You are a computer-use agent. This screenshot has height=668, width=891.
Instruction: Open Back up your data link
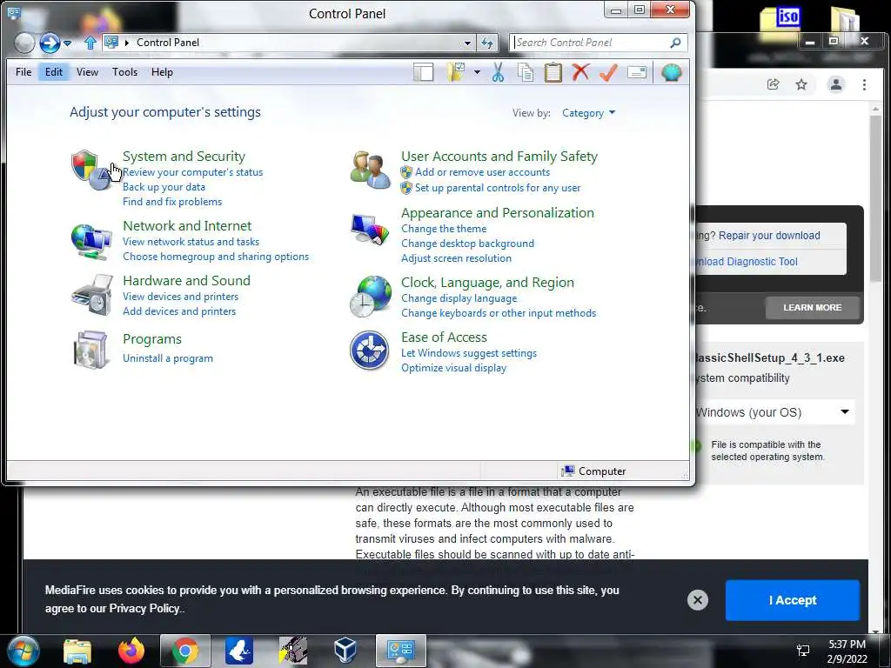tap(164, 187)
